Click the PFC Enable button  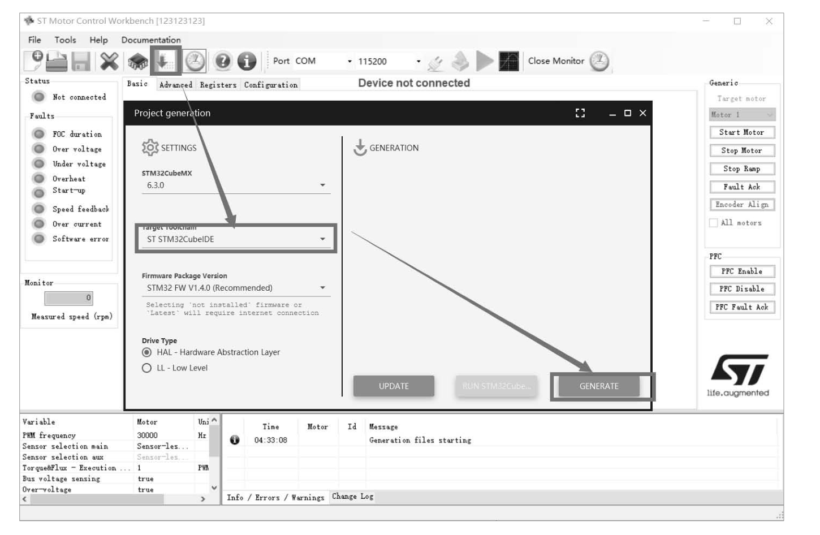pos(742,271)
